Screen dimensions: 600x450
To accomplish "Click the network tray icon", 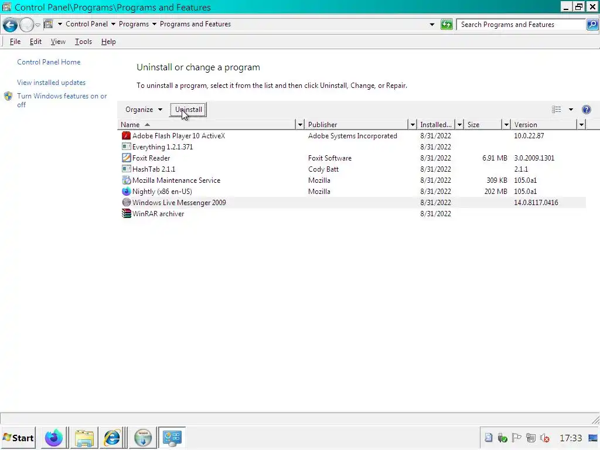I will [x=530, y=438].
